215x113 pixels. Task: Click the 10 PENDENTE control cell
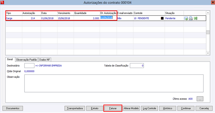(x=149, y=18)
